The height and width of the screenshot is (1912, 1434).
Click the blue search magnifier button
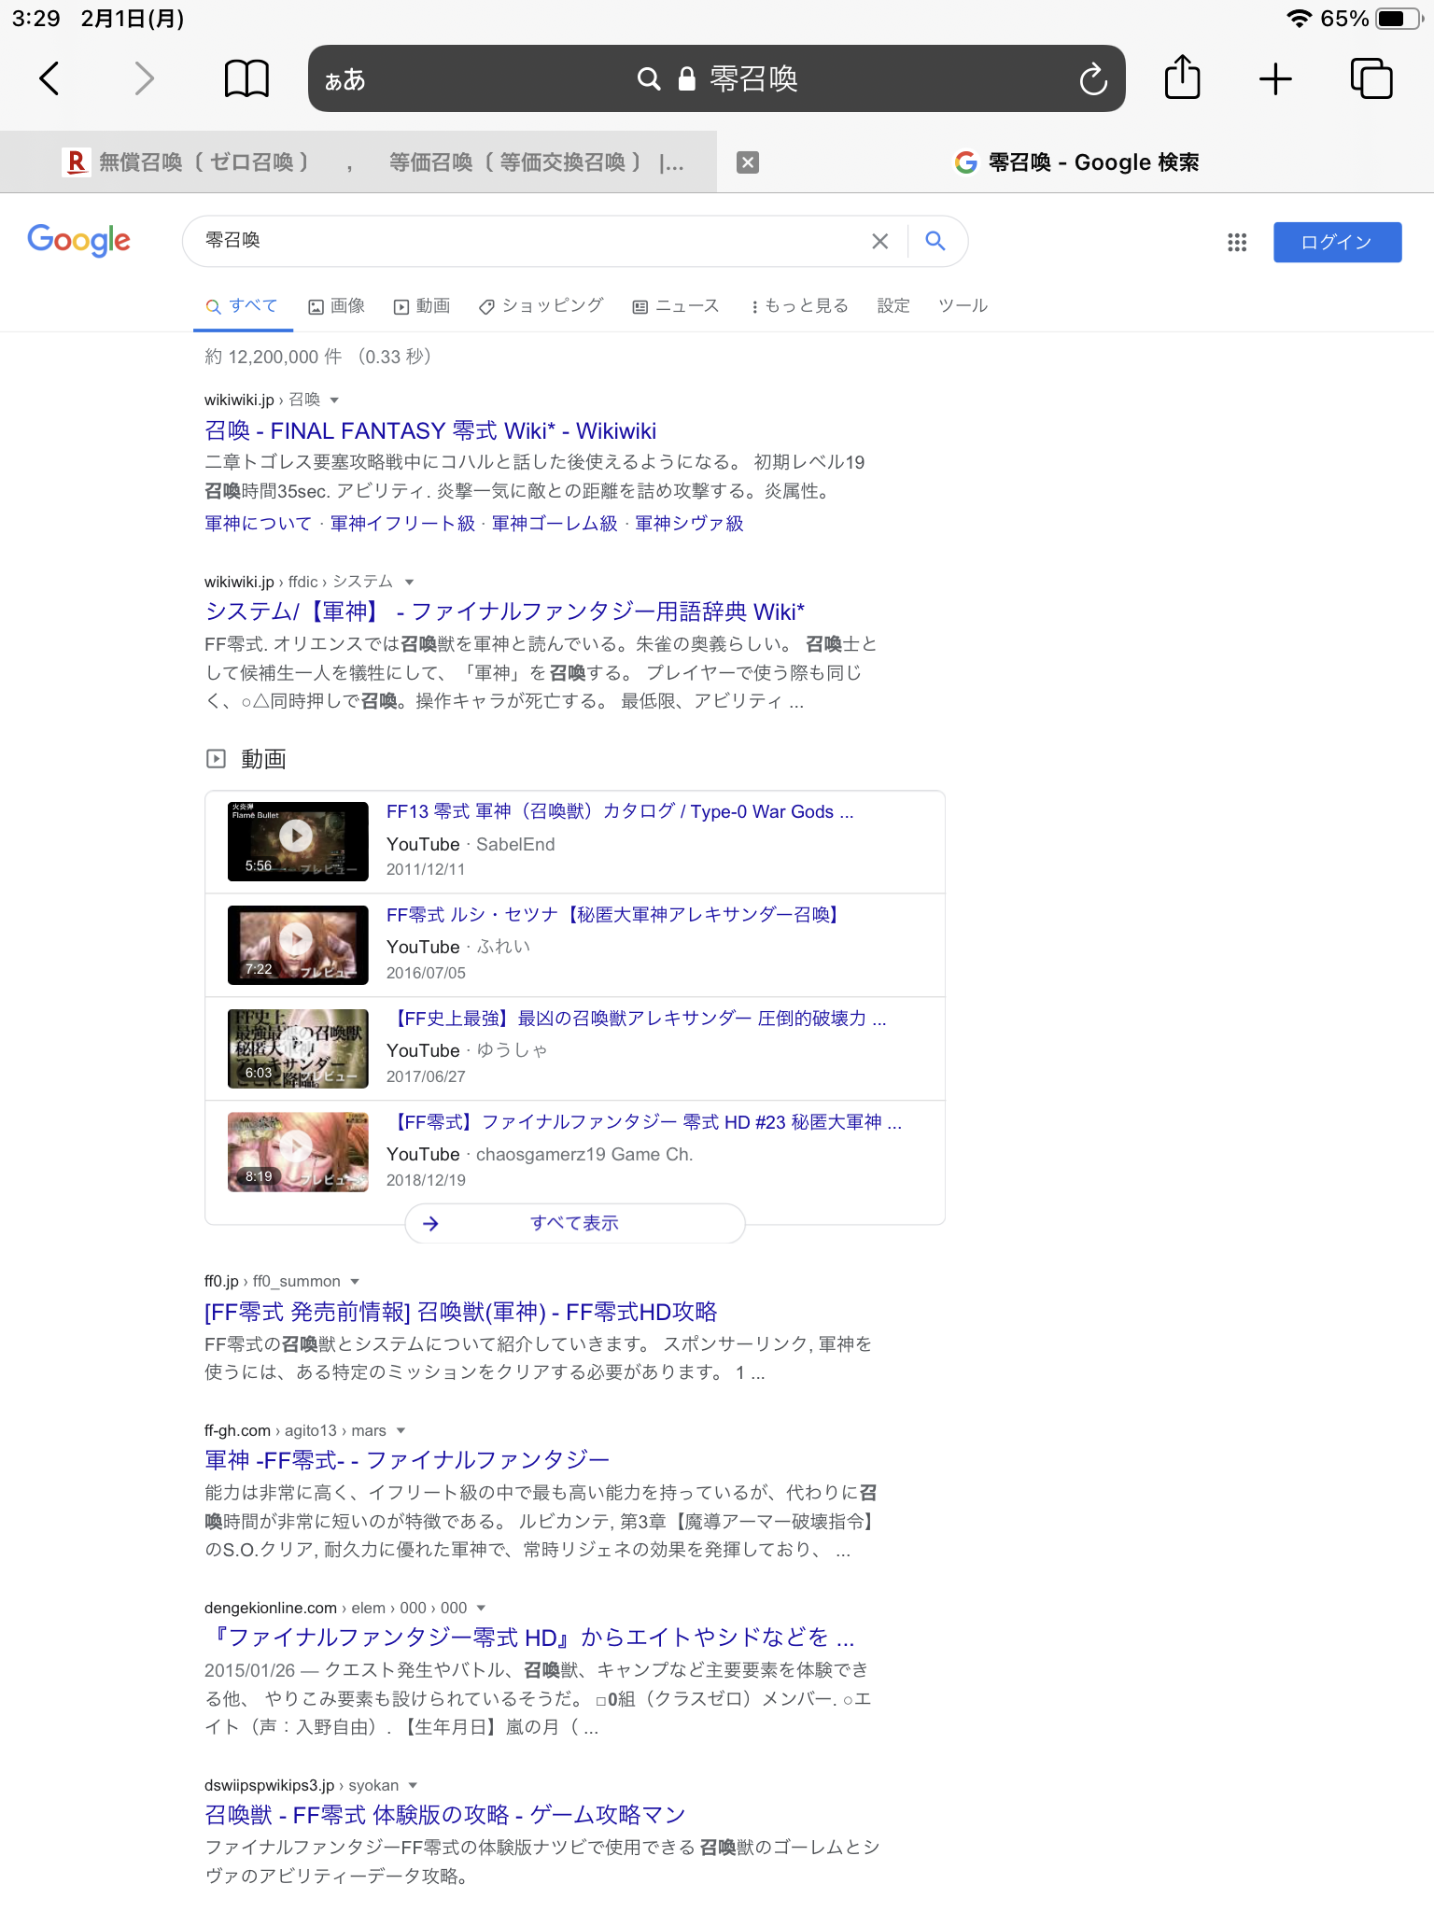[935, 241]
